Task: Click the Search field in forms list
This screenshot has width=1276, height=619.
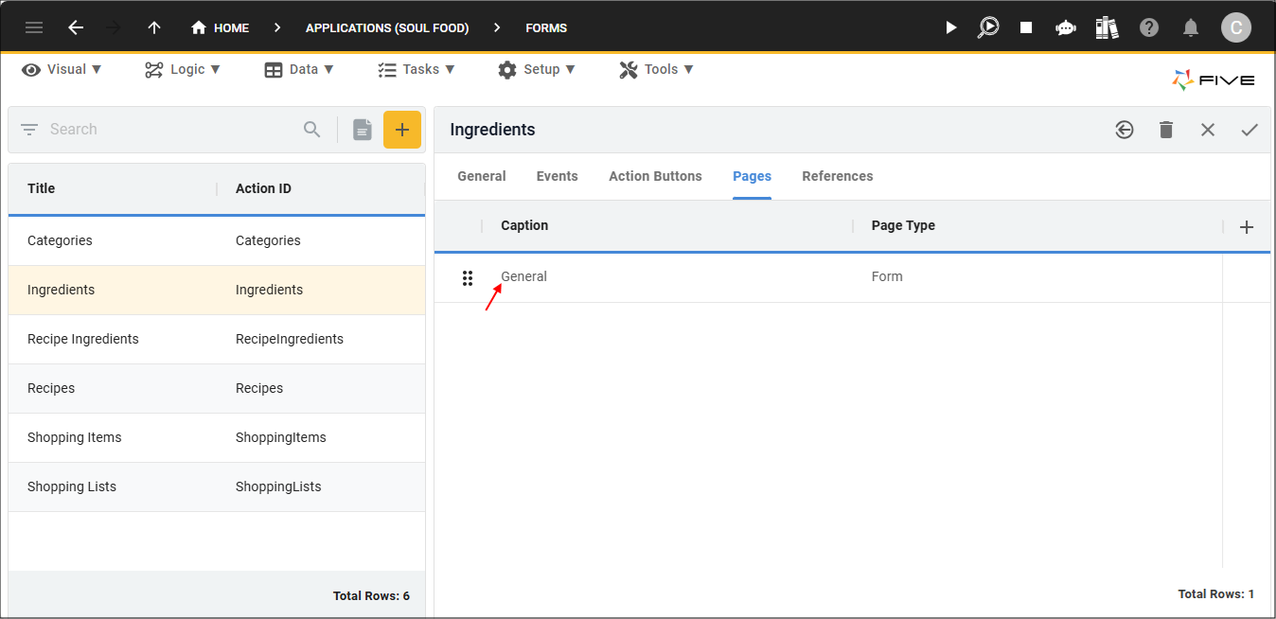Action: click(170, 130)
